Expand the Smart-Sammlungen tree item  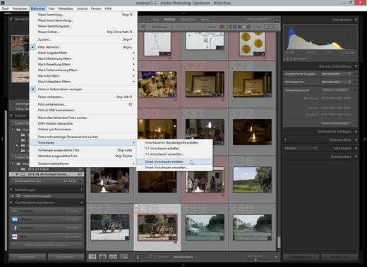(x=13, y=196)
